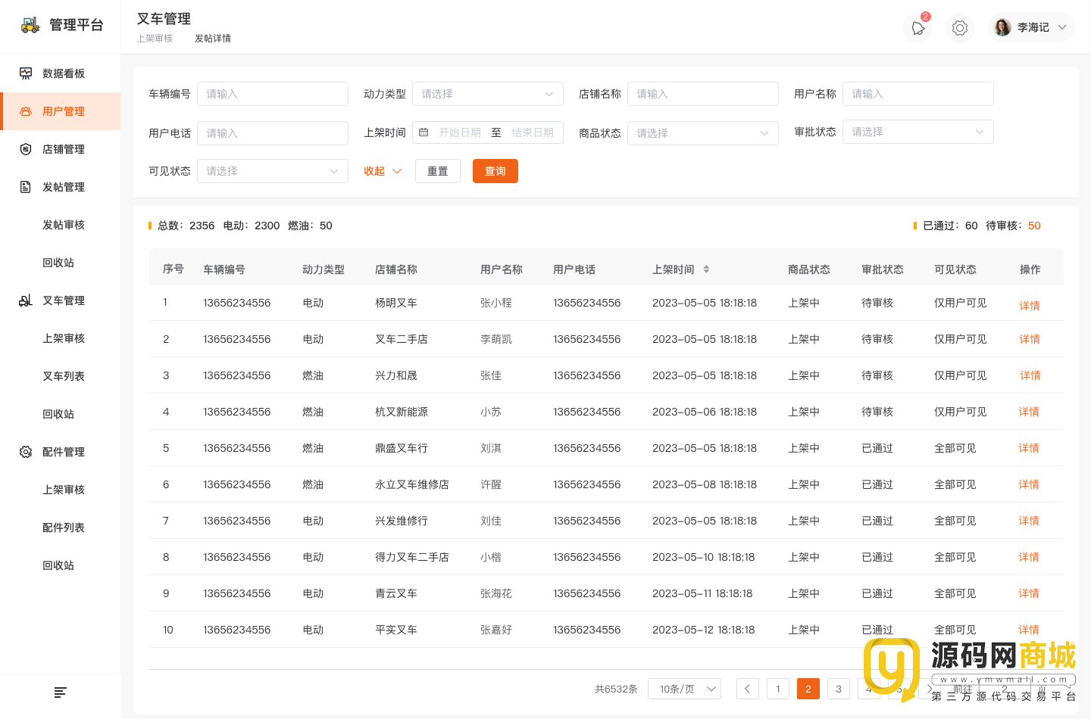Click the forklift platform logo
Screen dimensions: 1091x719
(30, 25)
